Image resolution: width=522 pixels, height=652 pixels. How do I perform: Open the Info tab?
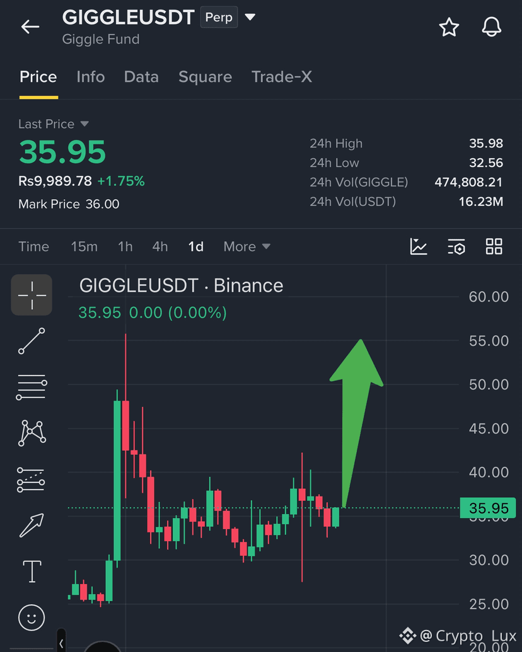[x=90, y=77]
